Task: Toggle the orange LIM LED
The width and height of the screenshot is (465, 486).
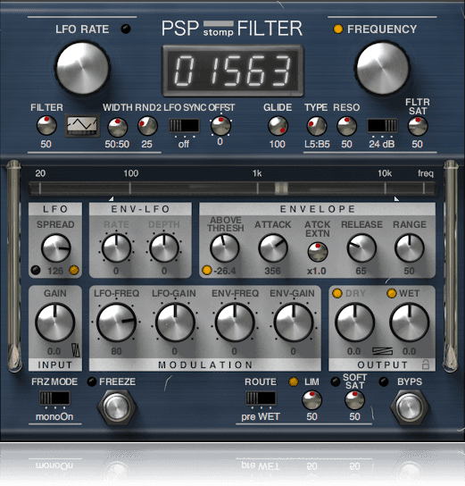Action: pos(294,381)
